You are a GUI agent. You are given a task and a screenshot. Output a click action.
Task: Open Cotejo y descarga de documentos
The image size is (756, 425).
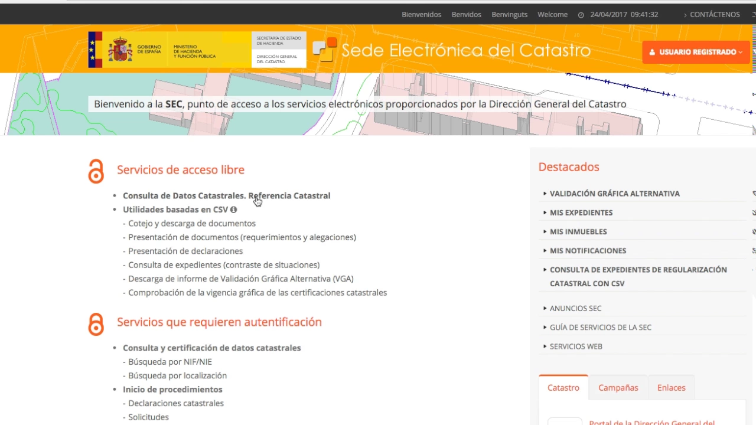(192, 223)
